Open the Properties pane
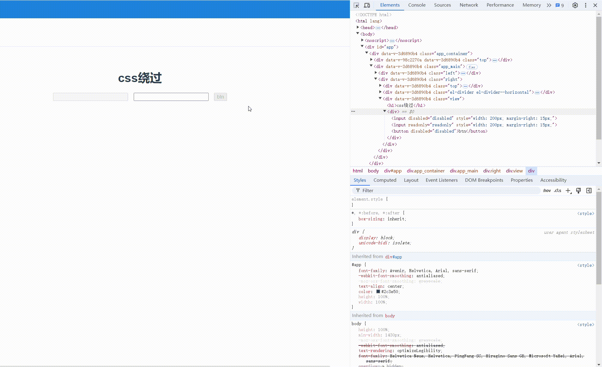Screen dimensions: 602x367 click(x=522, y=180)
